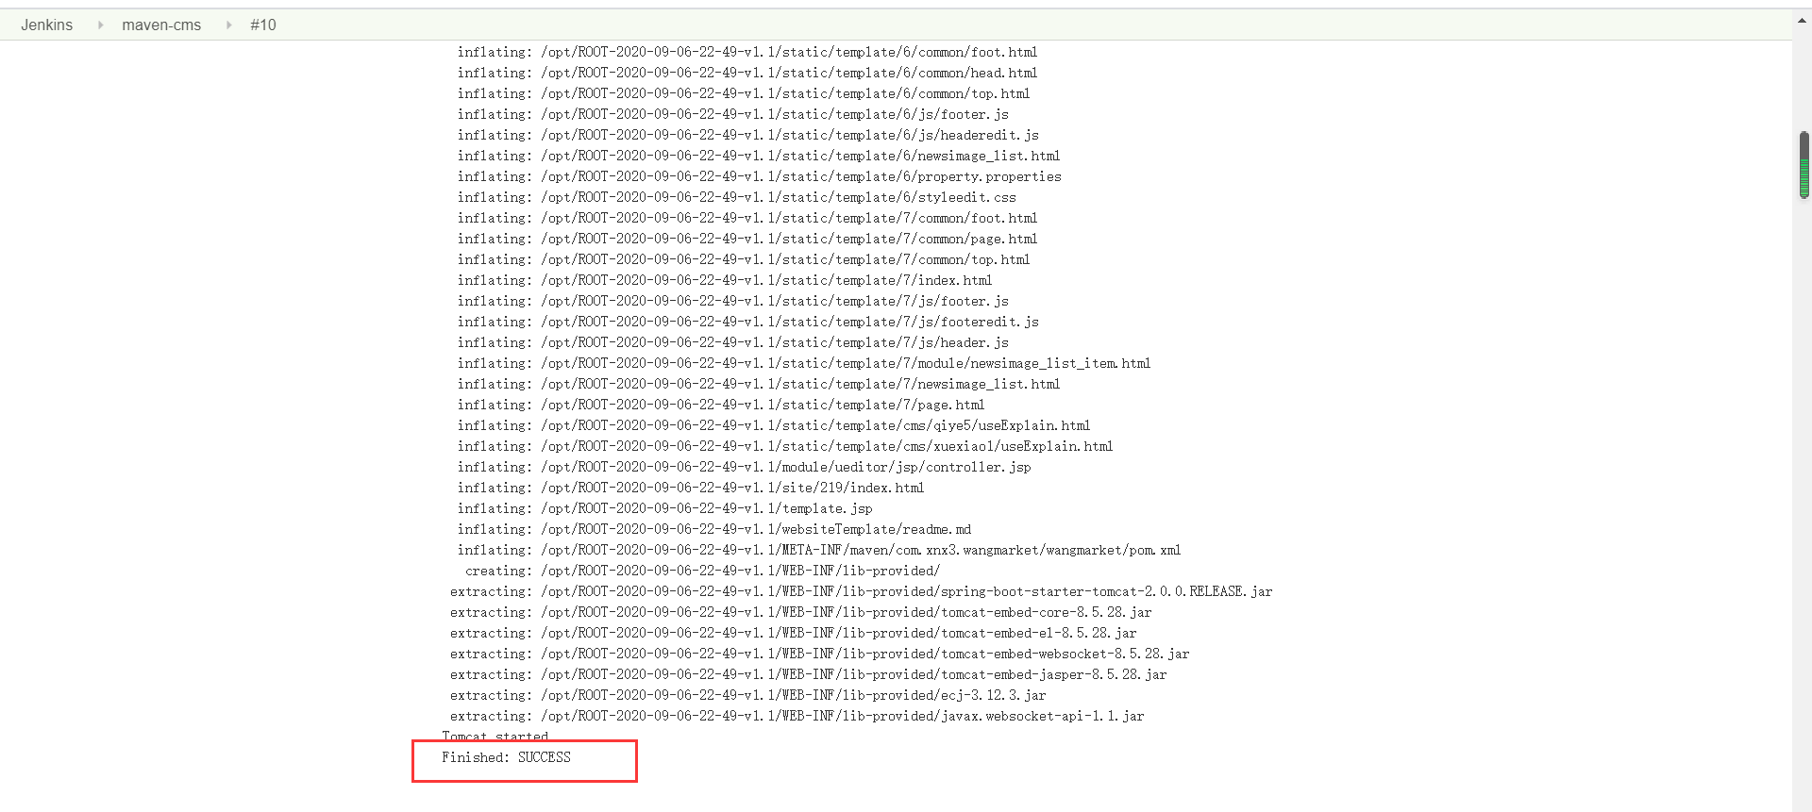Select the log line for template/7/js/footeredit.js

pos(748,322)
